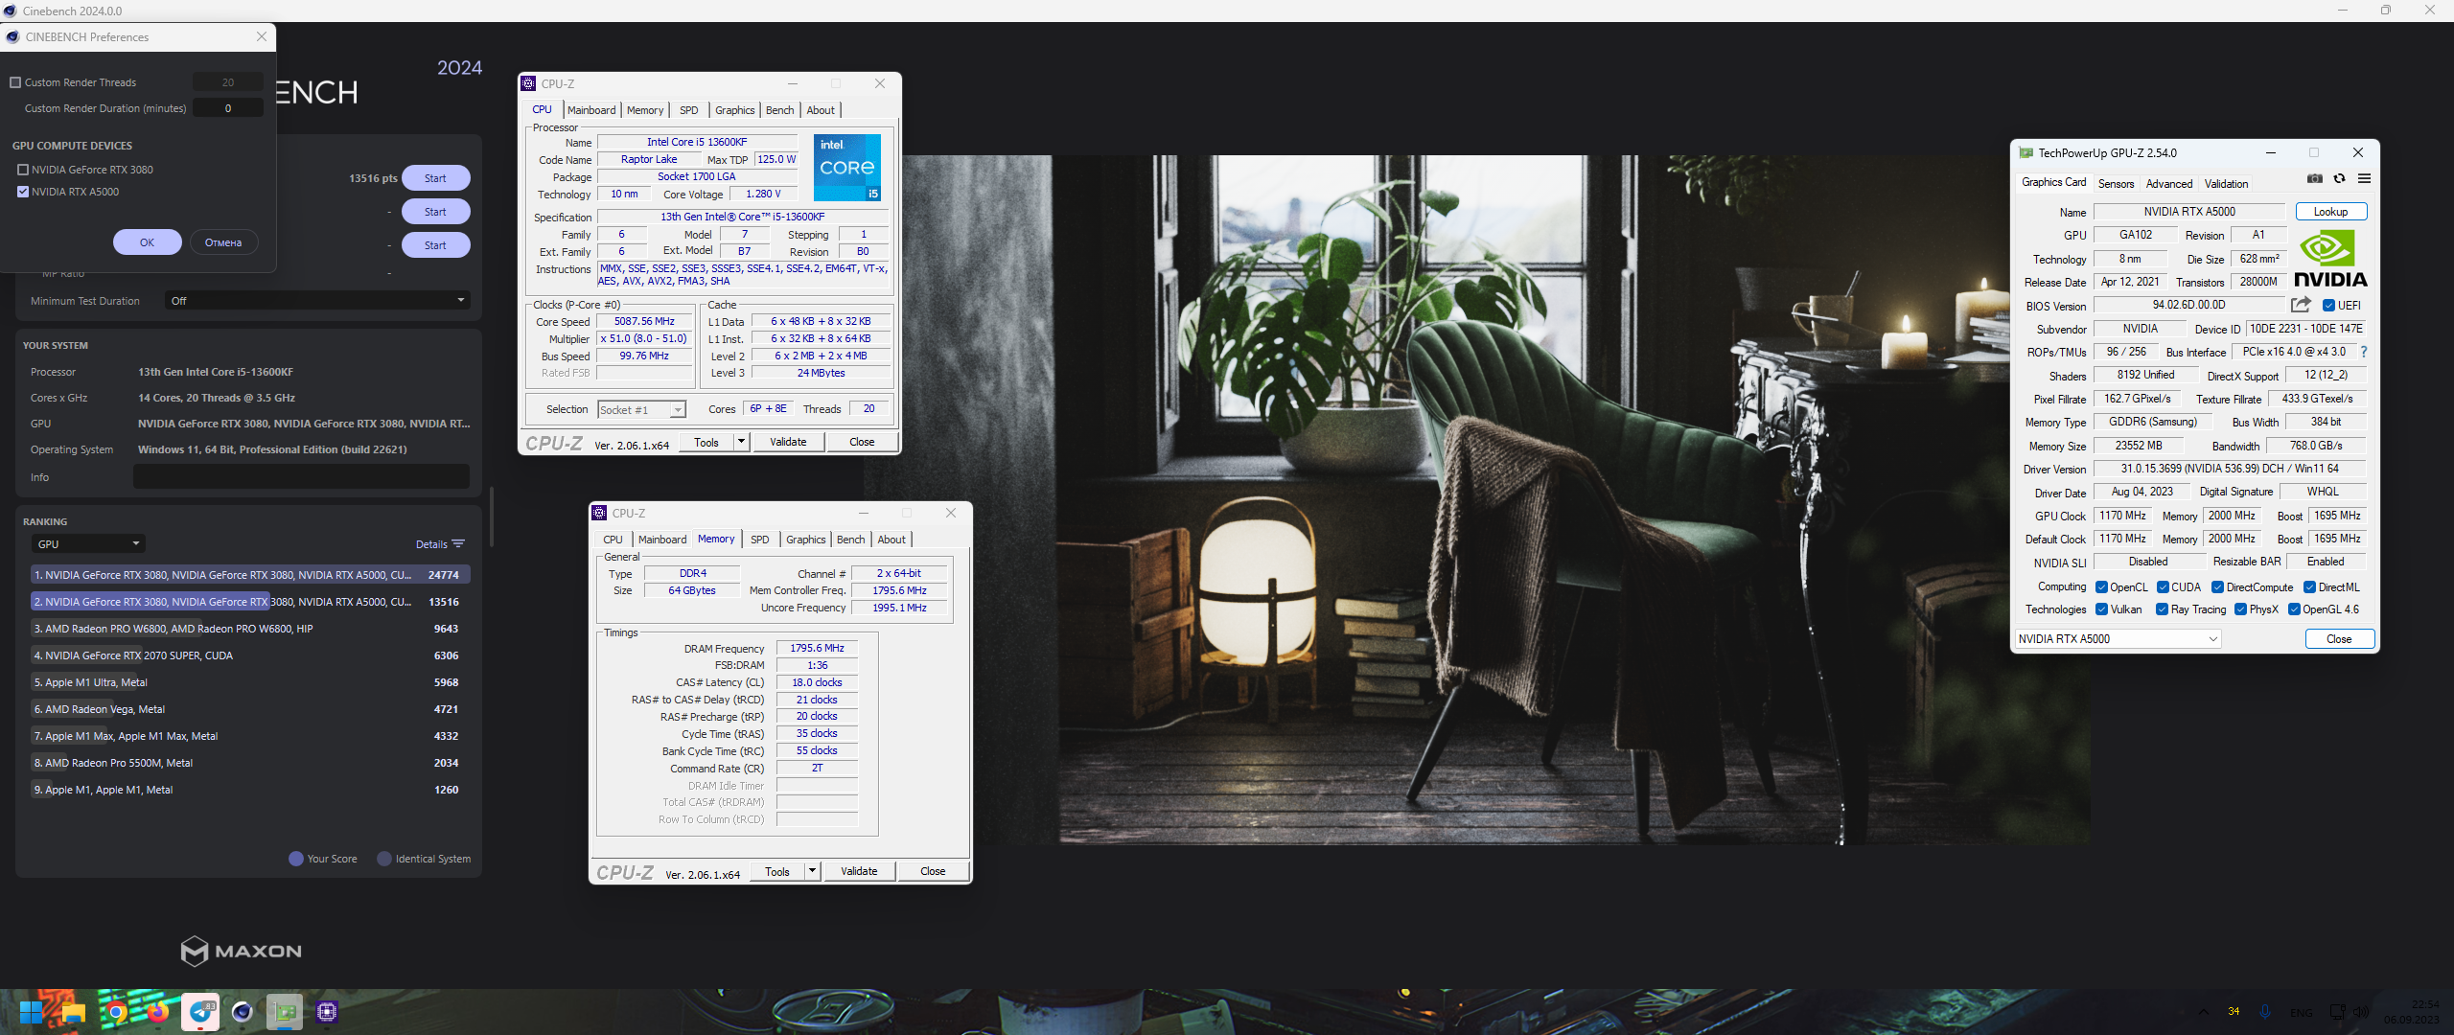Check NVIDIA GeForce RTX 3080 compute device
The image size is (2454, 1035).
[x=23, y=170]
